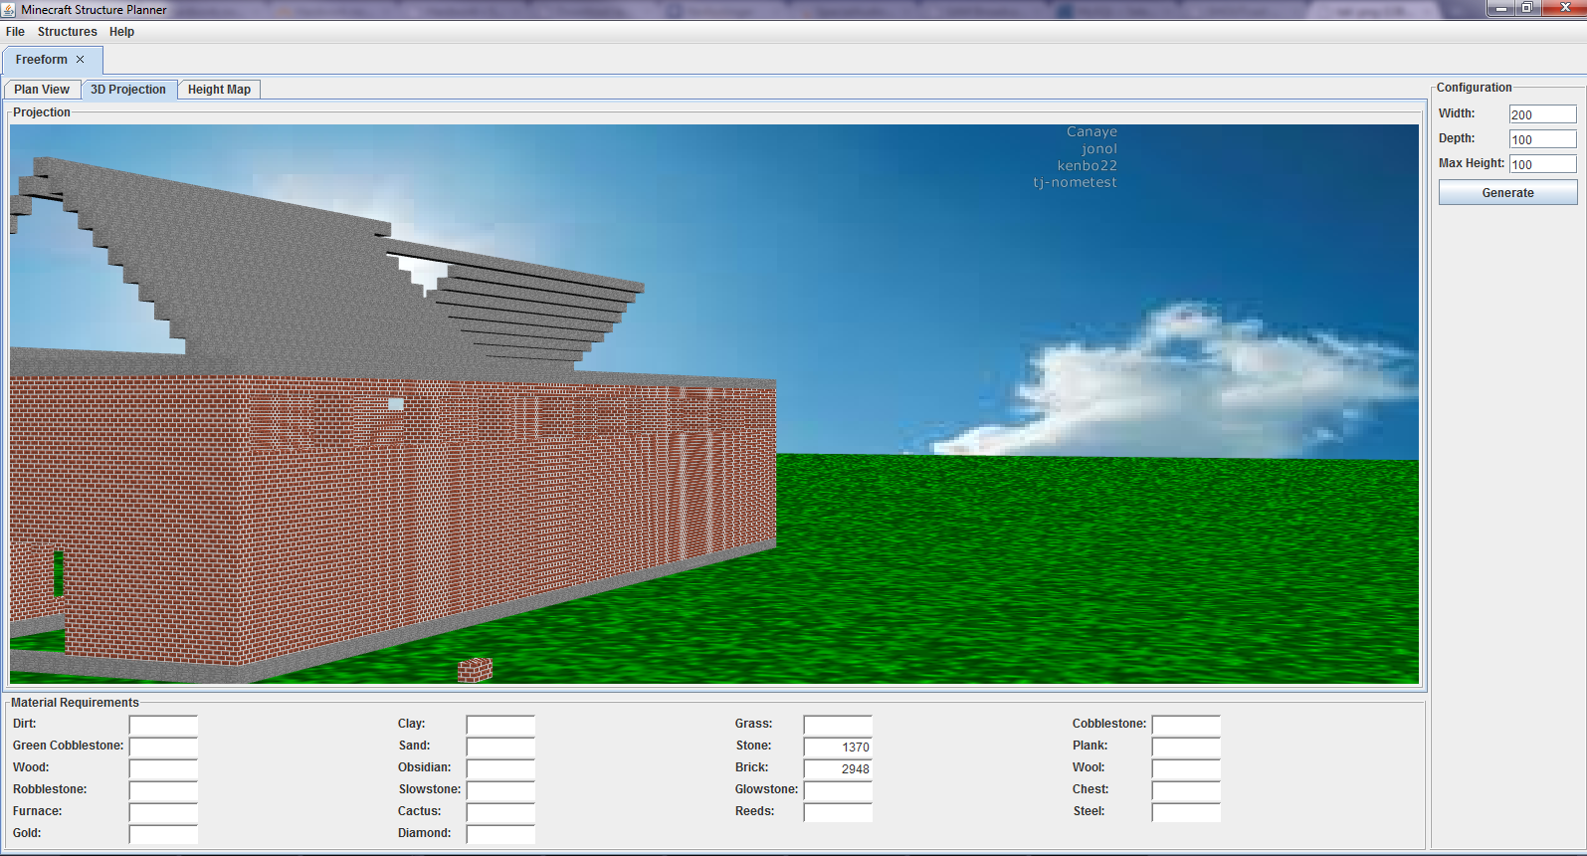Click the Dirt material field

point(163,725)
